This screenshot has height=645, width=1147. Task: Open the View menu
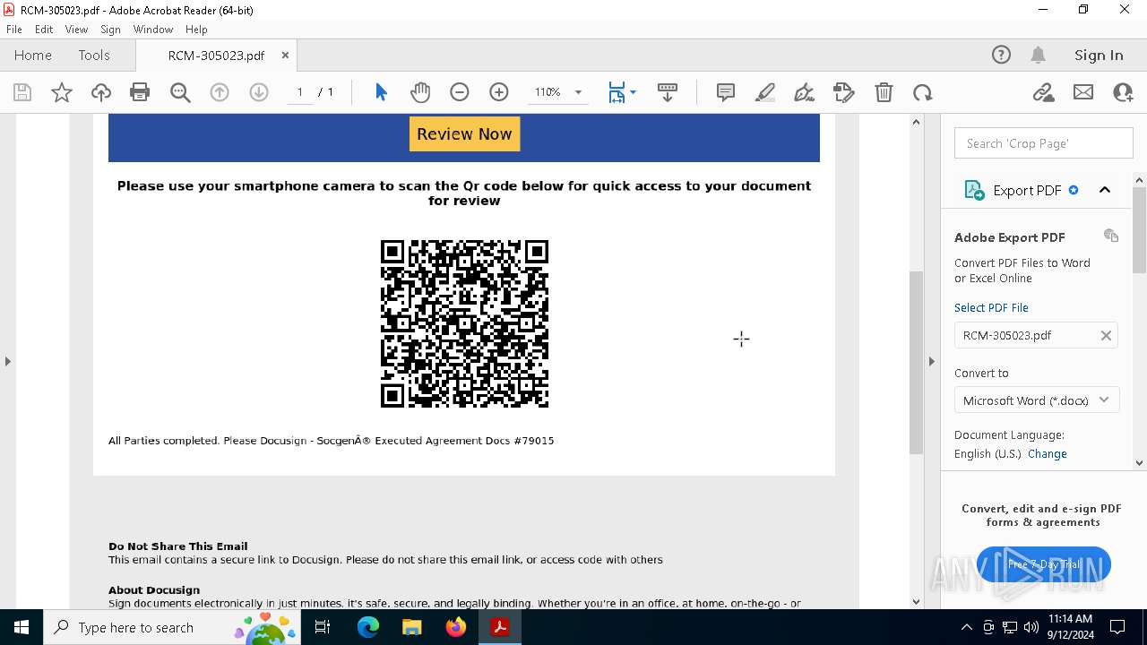[76, 30]
